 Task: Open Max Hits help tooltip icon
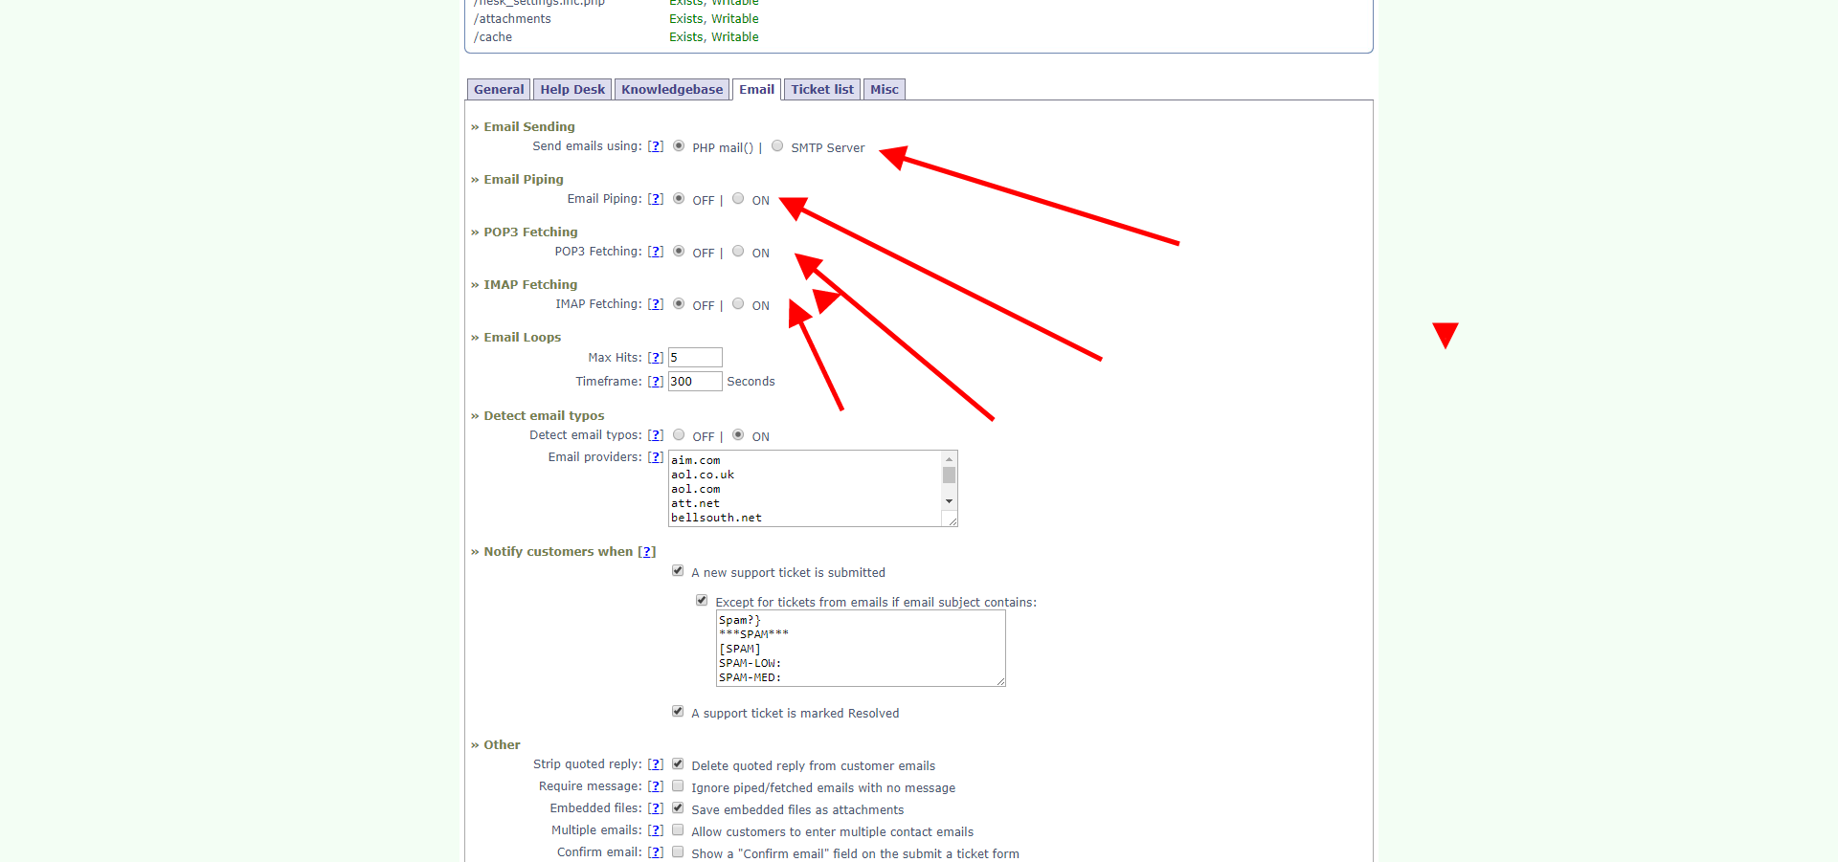click(x=655, y=358)
